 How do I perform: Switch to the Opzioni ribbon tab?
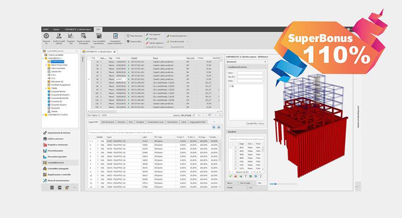click(56, 30)
